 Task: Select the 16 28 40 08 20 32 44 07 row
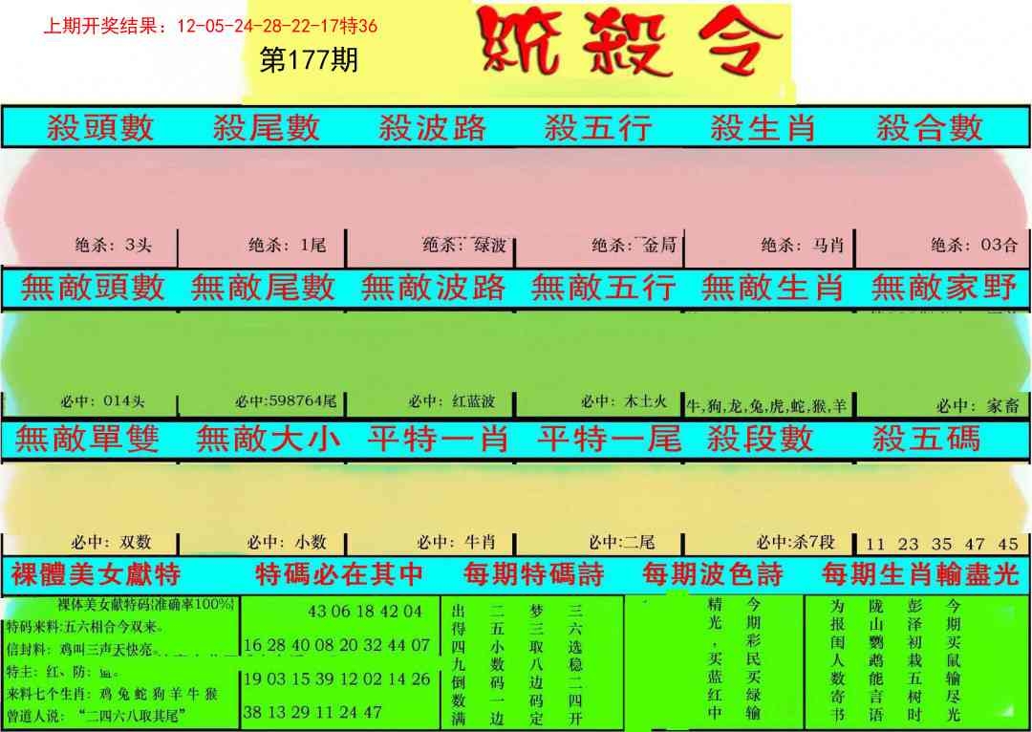tap(337, 645)
